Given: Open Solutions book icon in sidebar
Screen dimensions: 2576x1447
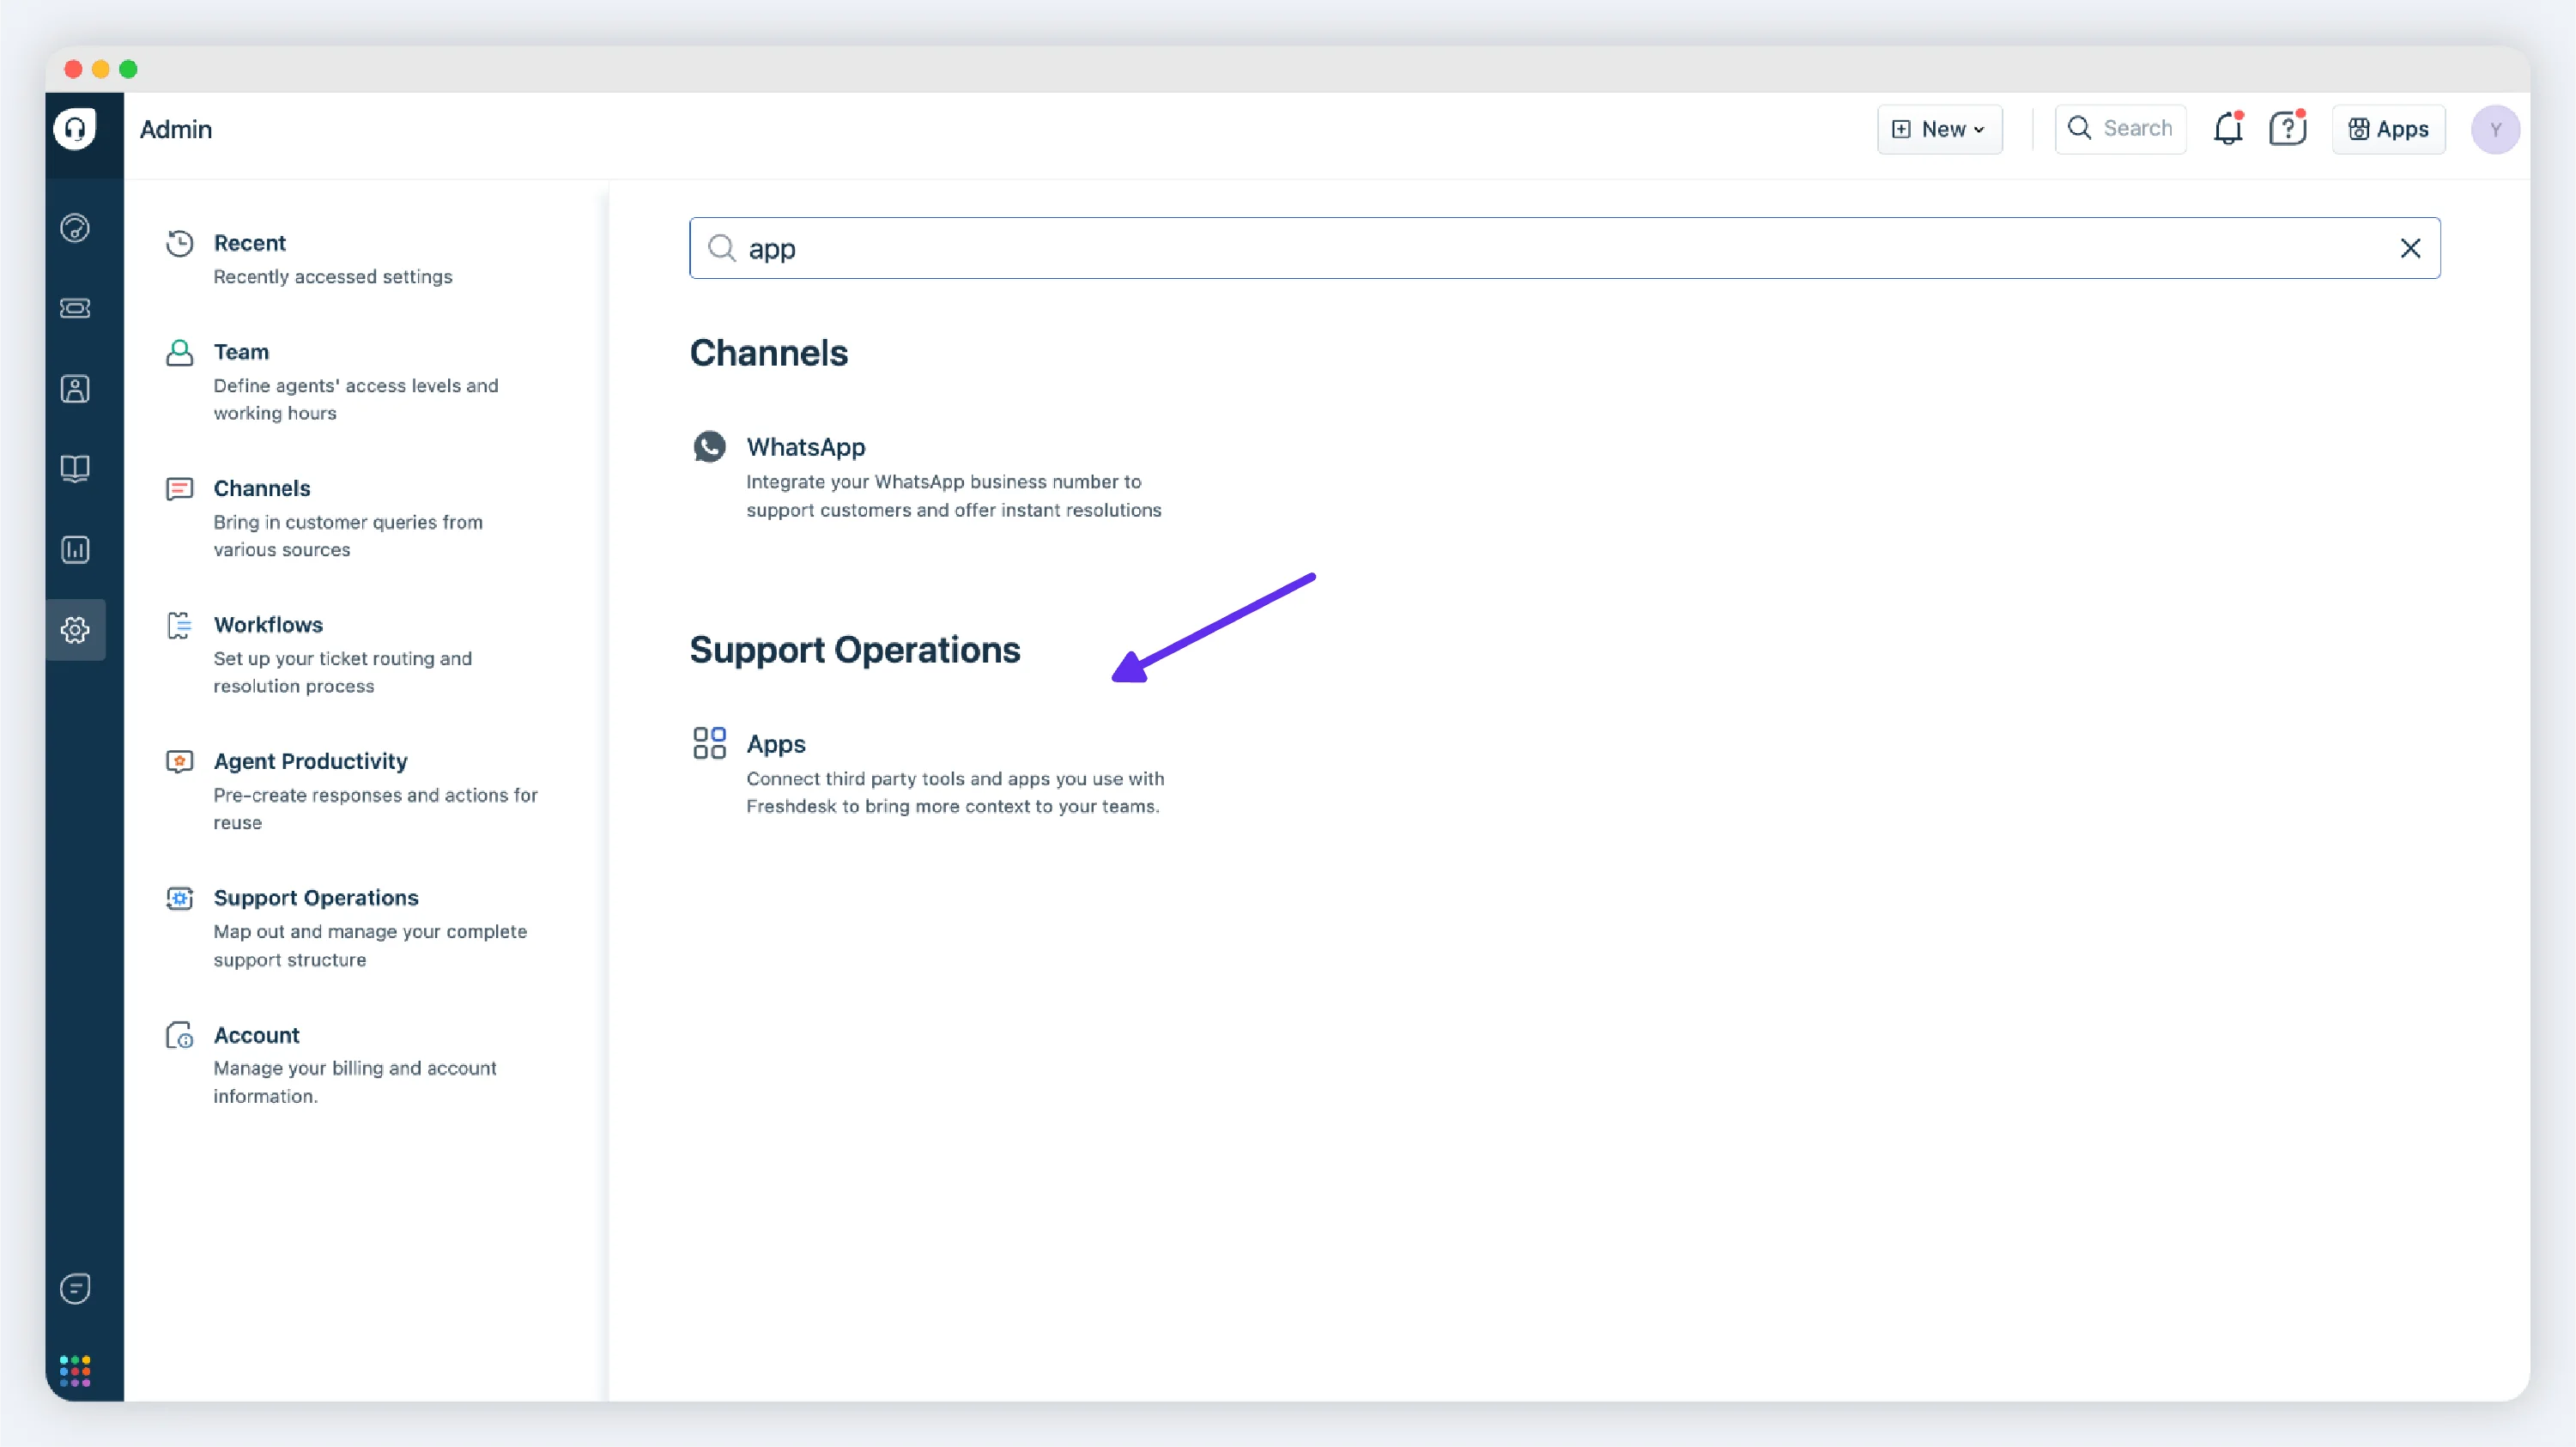Looking at the screenshot, I should 75,469.
